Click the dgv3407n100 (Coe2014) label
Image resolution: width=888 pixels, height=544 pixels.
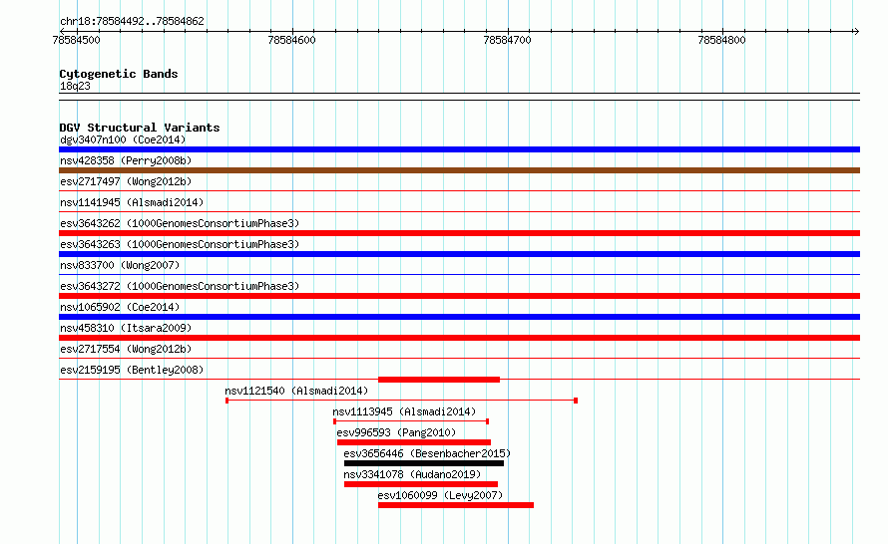click(123, 139)
